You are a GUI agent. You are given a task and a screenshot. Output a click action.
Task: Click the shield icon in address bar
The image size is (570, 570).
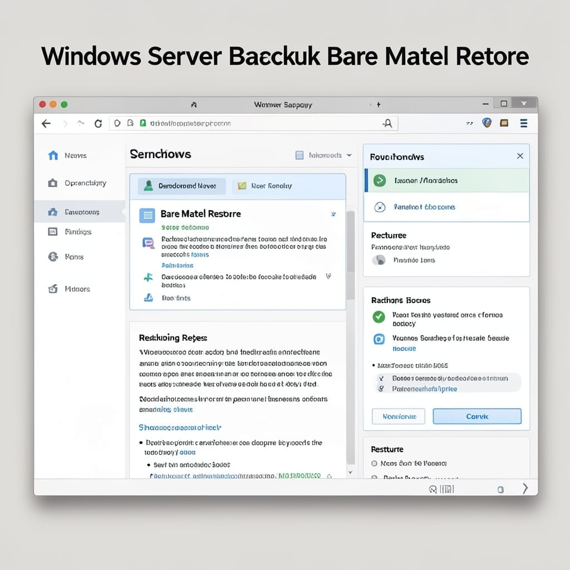pos(117,123)
